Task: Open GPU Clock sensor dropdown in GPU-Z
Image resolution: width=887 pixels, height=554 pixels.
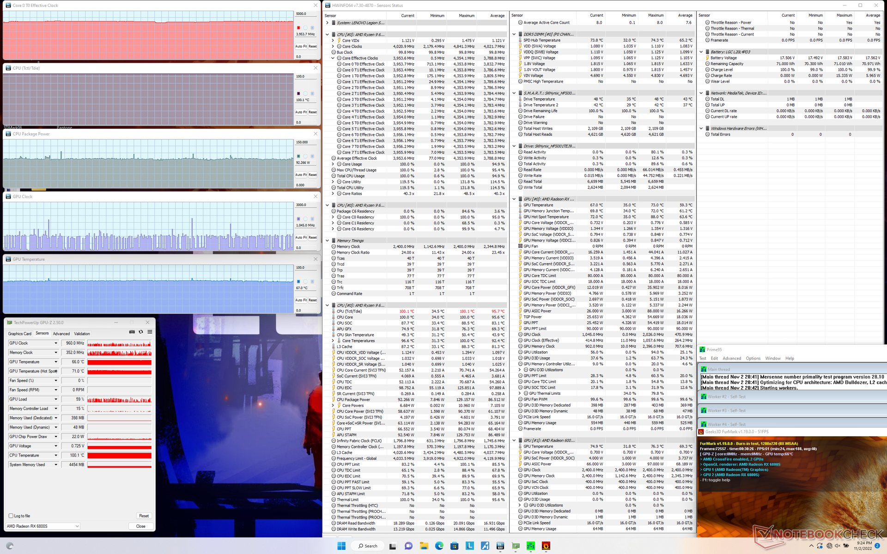Action: 56,343
